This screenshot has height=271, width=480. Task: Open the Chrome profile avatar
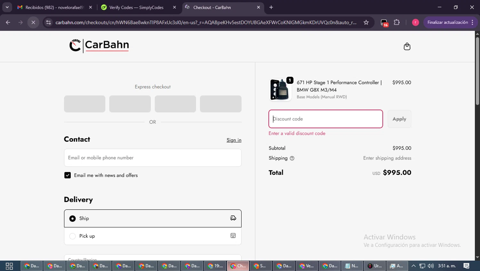[415, 22]
